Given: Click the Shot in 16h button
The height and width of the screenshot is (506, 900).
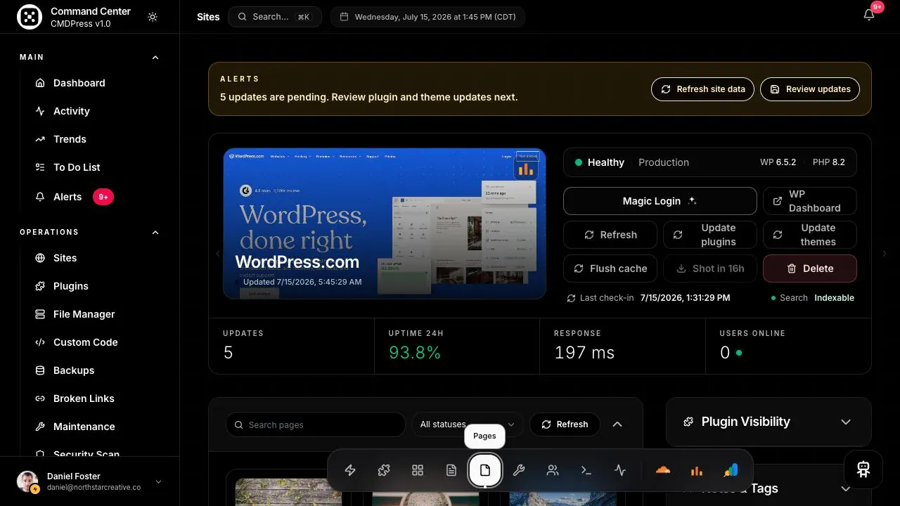Looking at the screenshot, I should click(x=710, y=268).
